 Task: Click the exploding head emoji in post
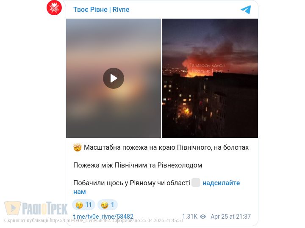[78, 147]
